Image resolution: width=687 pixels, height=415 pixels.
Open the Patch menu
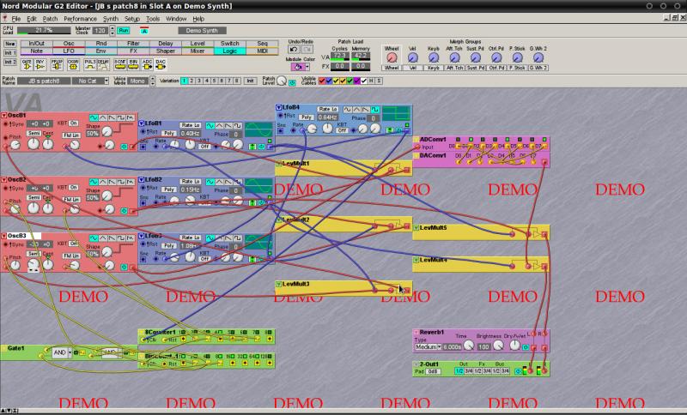click(x=50, y=19)
